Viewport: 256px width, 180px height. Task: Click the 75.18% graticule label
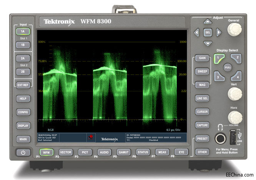pyautogui.click(x=42, y=61)
